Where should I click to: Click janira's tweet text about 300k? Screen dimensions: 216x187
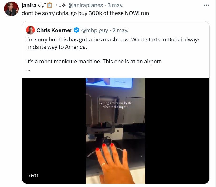click(85, 13)
